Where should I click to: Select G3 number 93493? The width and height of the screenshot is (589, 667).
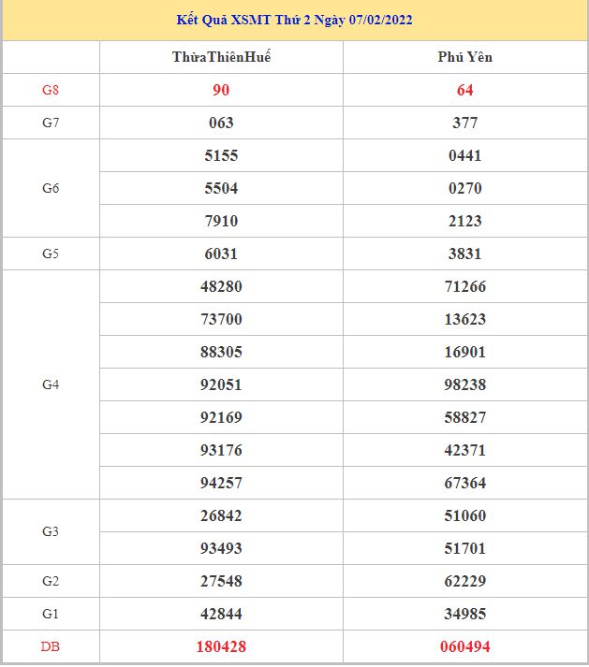(x=222, y=548)
